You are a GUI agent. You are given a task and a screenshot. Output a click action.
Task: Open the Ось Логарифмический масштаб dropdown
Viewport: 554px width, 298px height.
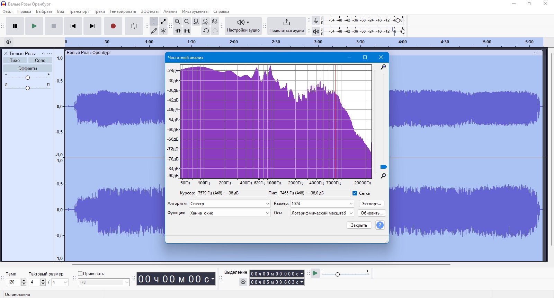[322, 213]
